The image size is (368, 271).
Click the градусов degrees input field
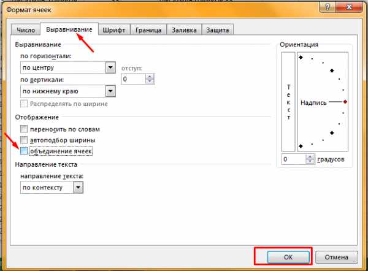(x=294, y=159)
